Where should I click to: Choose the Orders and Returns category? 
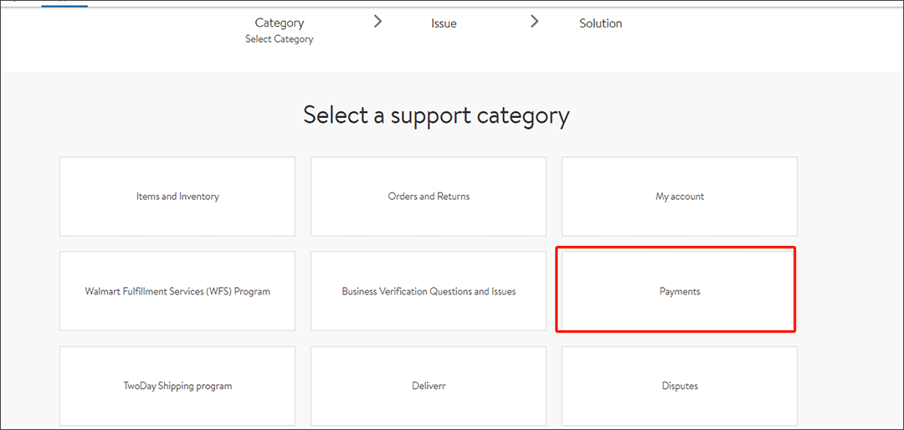[x=429, y=197]
